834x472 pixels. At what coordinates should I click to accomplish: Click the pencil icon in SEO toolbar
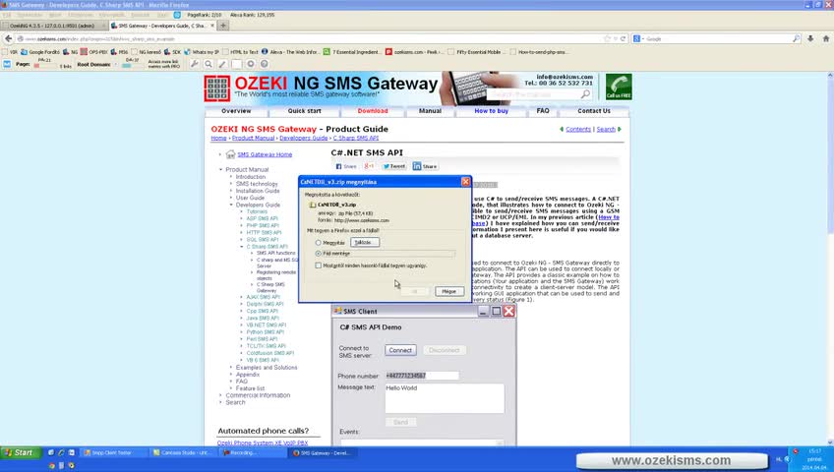pyautogui.click(x=222, y=64)
